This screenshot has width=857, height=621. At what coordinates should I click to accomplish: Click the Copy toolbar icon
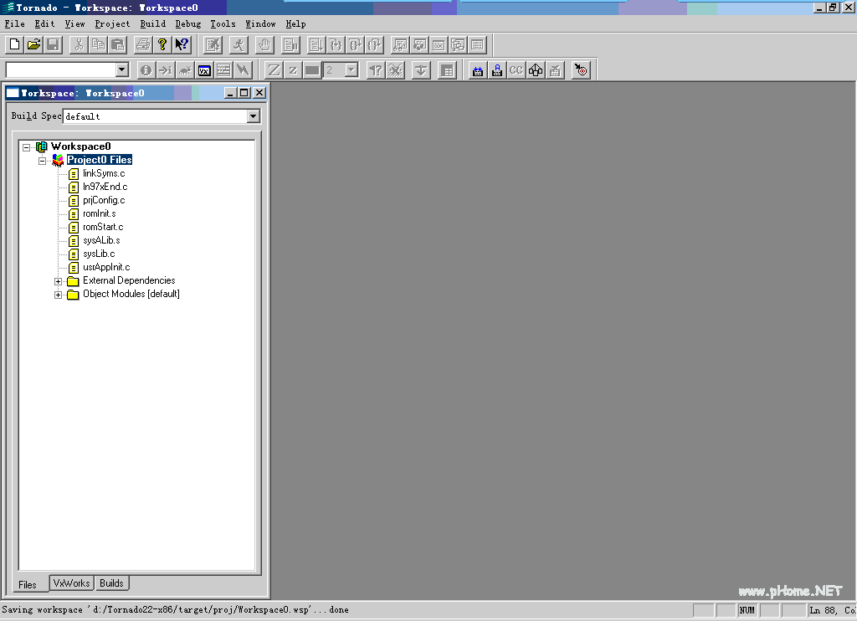(99, 45)
